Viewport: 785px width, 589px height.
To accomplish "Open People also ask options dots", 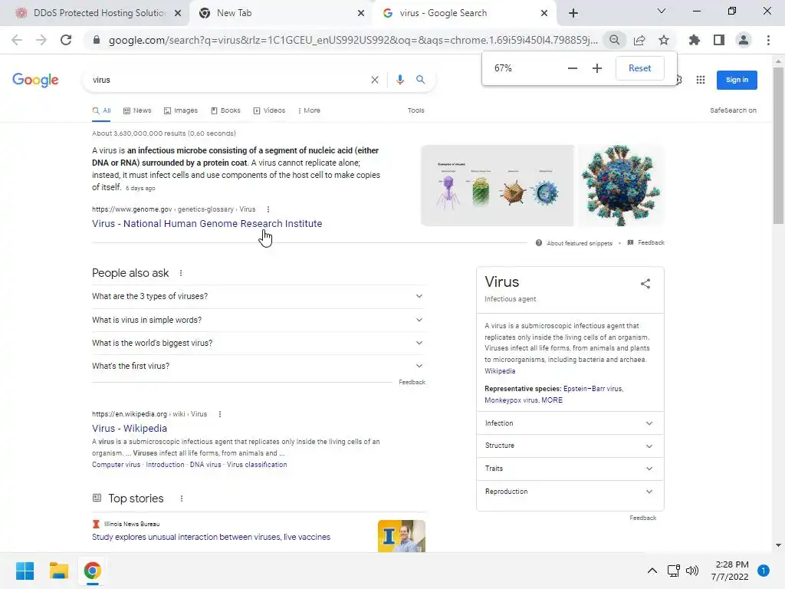I will (181, 273).
